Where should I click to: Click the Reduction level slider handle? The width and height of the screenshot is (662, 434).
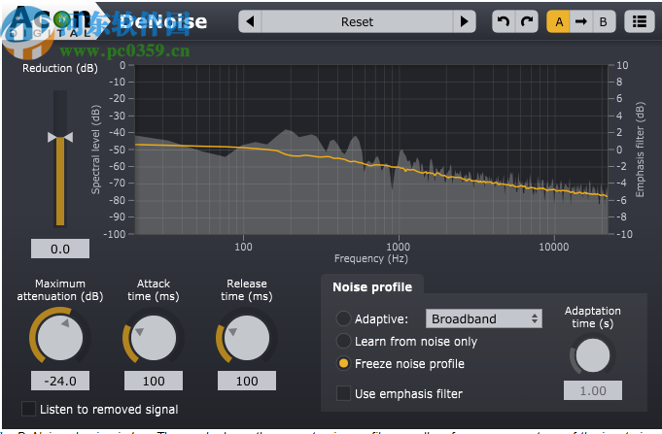tap(60, 137)
